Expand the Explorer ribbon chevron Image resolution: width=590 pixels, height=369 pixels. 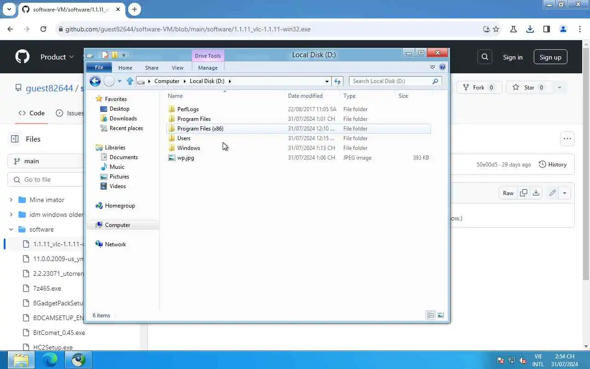(432, 67)
